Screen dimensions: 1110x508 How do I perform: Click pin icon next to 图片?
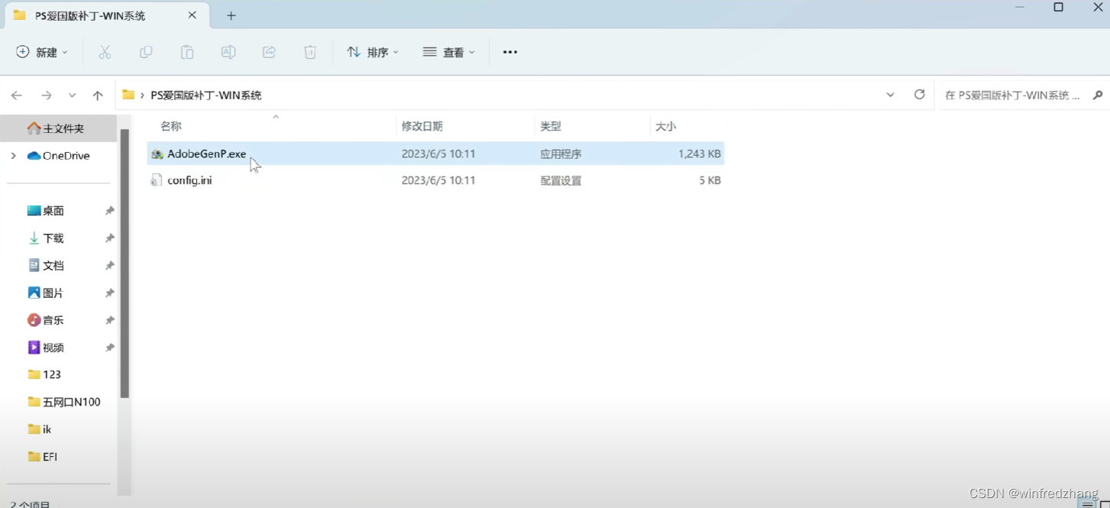pyautogui.click(x=109, y=293)
